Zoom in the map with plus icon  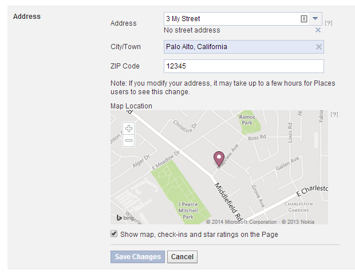coord(129,128)
